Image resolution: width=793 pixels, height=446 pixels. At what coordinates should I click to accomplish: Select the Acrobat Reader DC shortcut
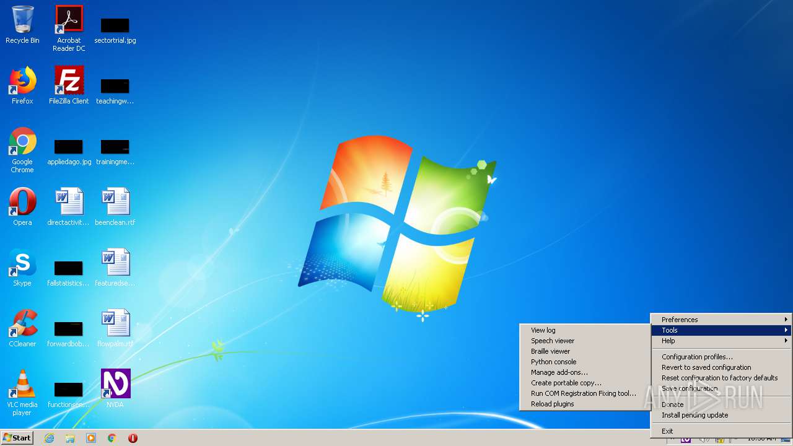(69, 28)
